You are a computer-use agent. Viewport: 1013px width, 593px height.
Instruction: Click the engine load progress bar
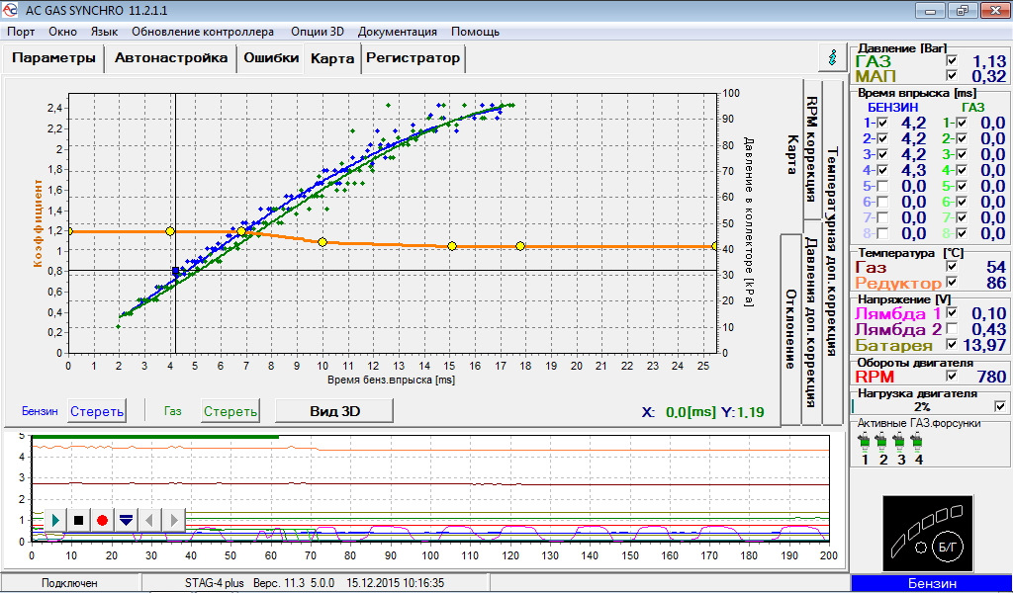coord(922,406)
